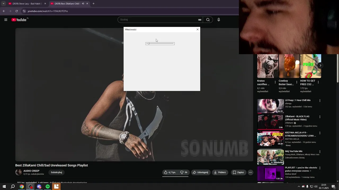Open a new Chrome tab
Screen dimensions: 339x190
[x=93, y=4]
